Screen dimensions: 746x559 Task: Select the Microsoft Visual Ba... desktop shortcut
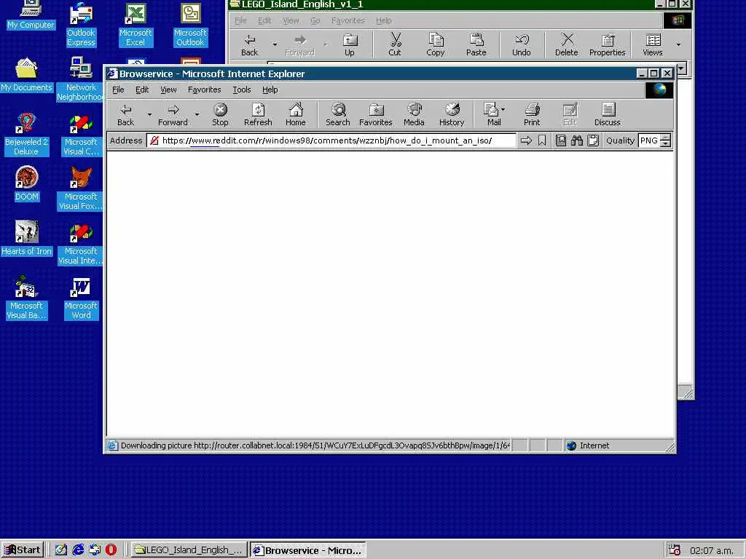[26, 298]
